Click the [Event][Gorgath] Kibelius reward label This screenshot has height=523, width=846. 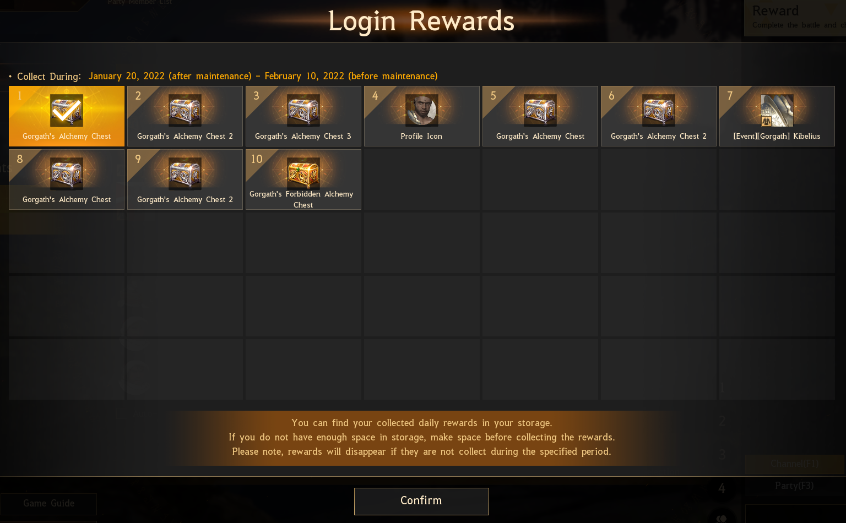777,136
